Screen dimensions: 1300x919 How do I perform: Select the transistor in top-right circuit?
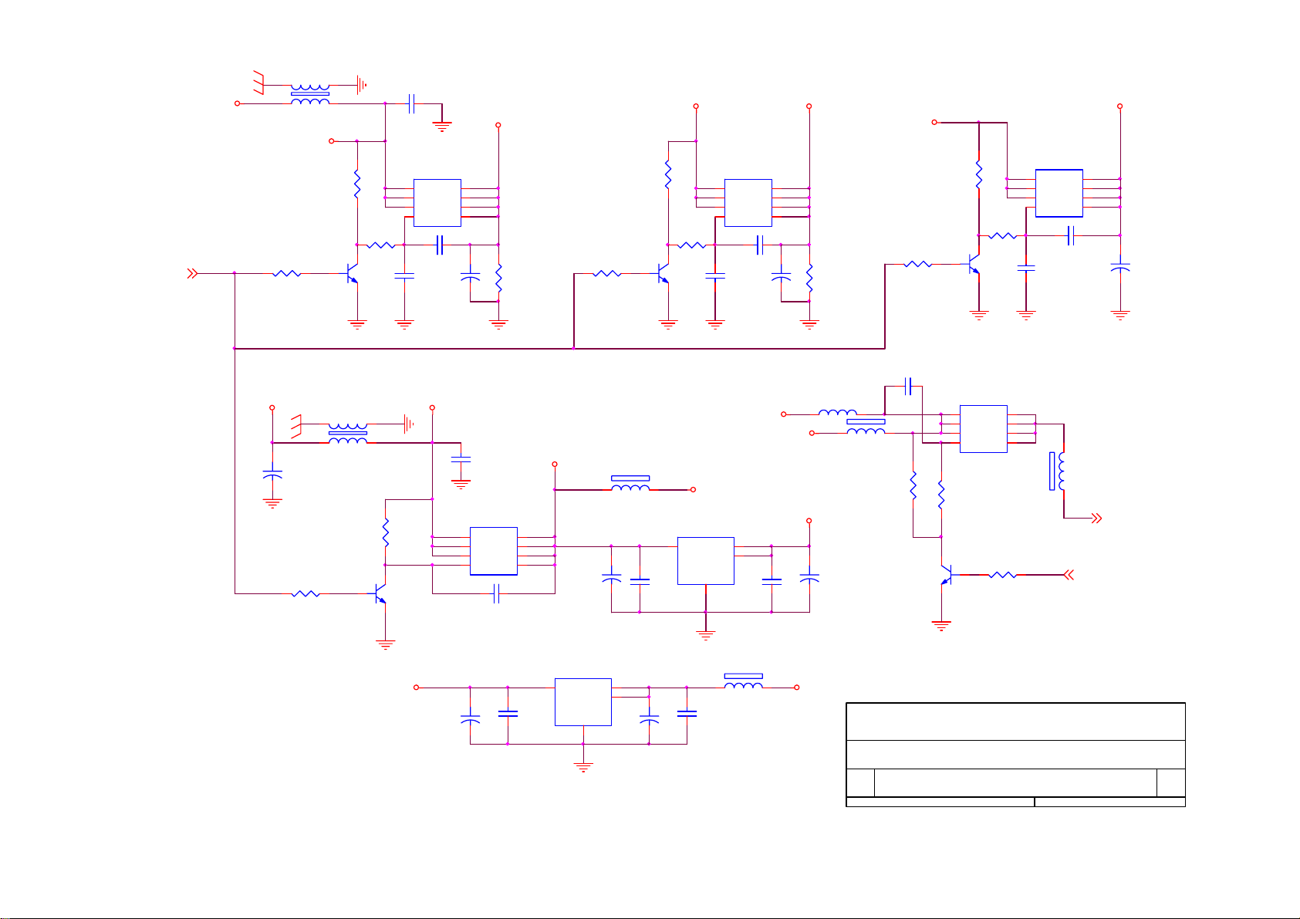click(974, 265)
